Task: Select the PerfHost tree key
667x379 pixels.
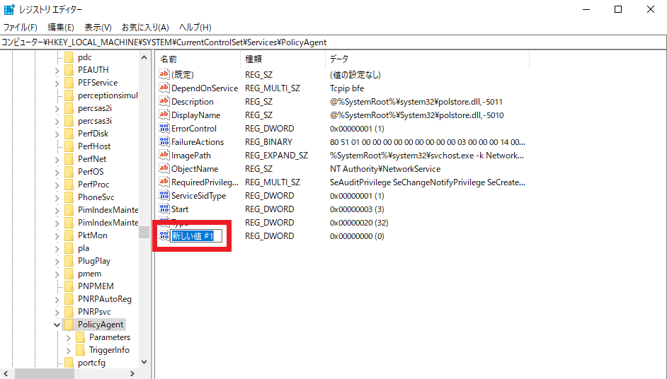Action: click(94, 146)
